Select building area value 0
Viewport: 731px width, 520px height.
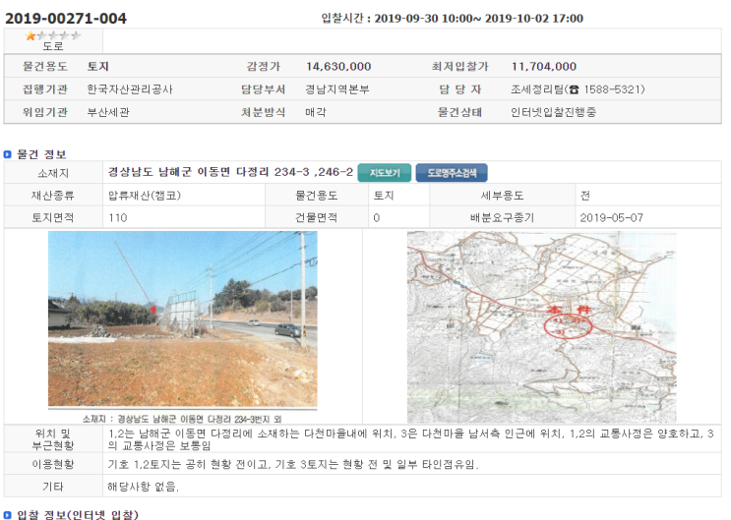coord(377,217)
